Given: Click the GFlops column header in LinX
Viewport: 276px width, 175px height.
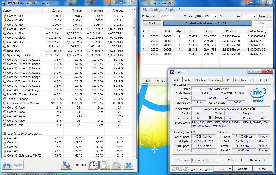Looking at the screenshot, I should pyautogui.click(x=210, y=31).
